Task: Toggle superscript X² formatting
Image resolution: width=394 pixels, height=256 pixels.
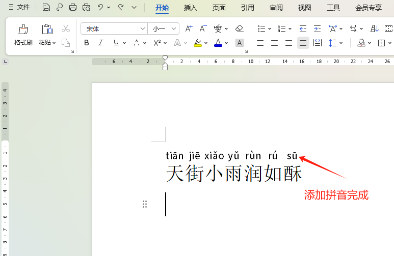Action: [157, 43]
